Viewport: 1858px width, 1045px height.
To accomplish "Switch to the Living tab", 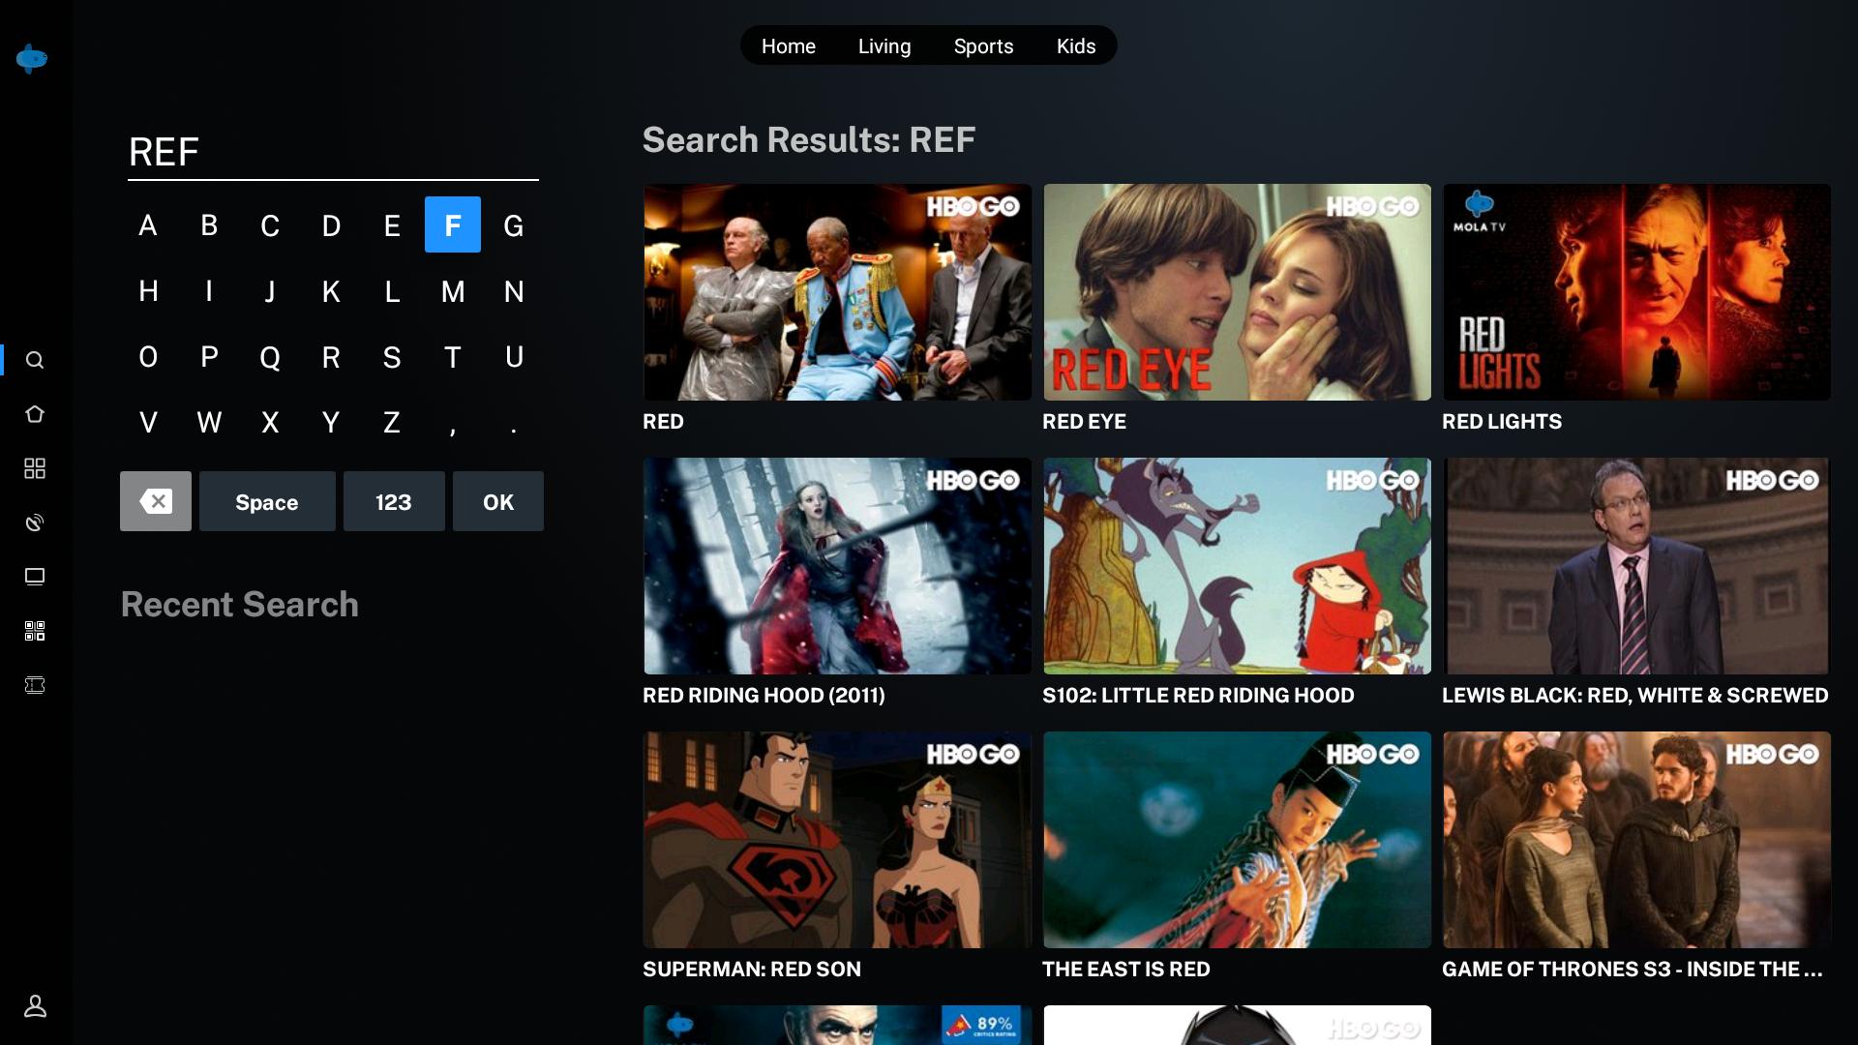I will (x=884, y=45).
